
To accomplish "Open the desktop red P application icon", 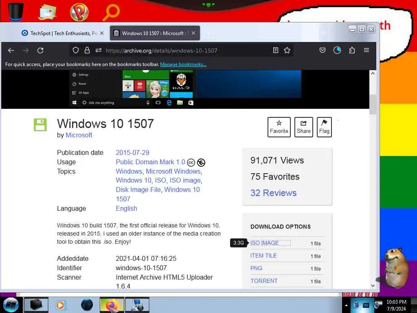I will click(79, 12).
